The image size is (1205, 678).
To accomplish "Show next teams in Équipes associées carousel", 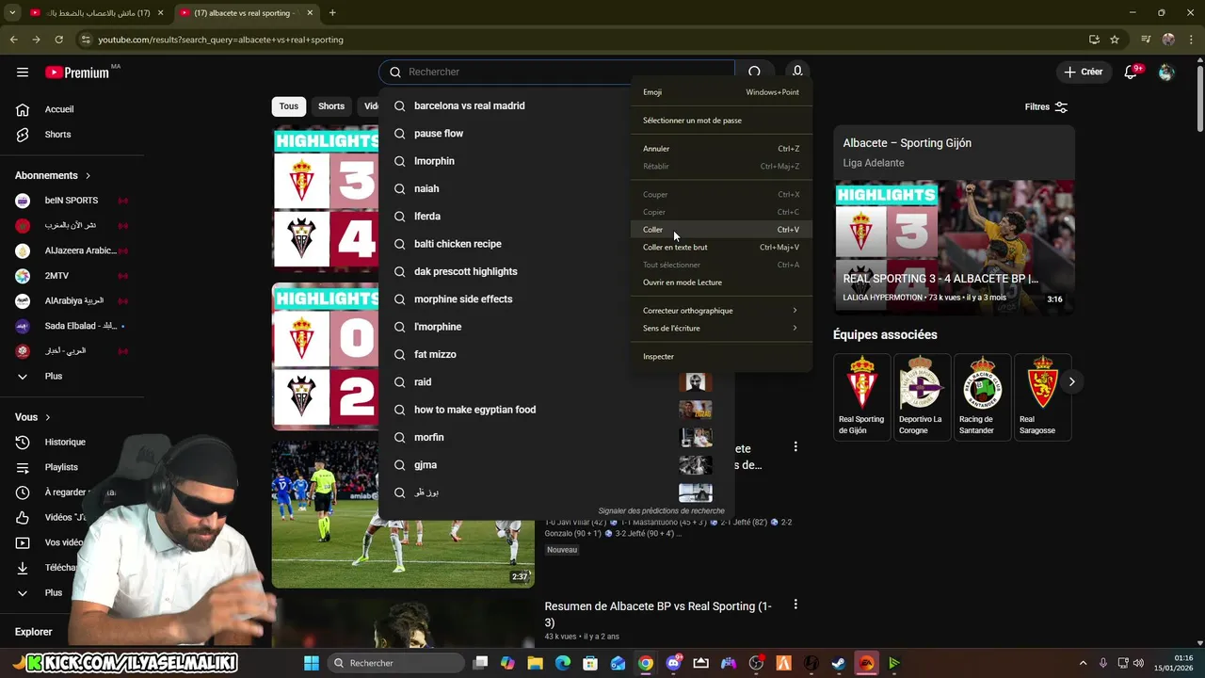I will [x=1071, y=381].
